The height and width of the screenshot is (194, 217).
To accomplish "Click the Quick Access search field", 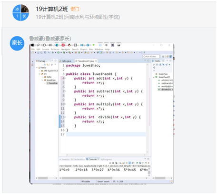I will click(151, 56).
